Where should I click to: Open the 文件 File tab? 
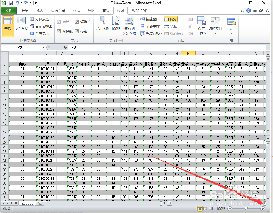(x=9, y=11)
